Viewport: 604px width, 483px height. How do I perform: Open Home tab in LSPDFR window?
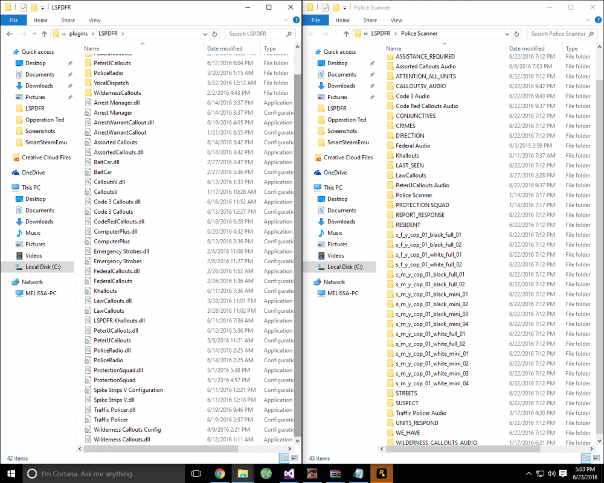point(40,20)
